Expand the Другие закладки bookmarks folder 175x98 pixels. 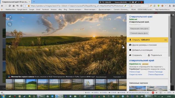pyautogui.click(x=105, y=10)
